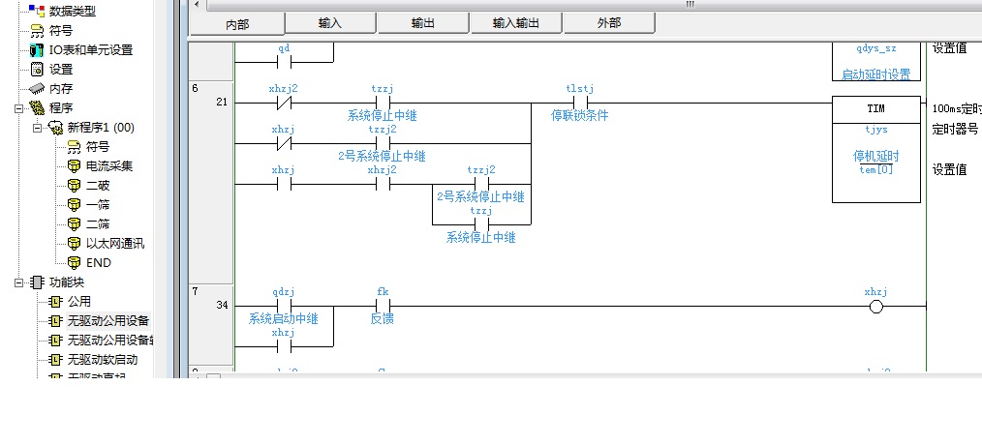Screen dimensions: 982x445
Task: Collapse the 功能块 tree node
Action: point(18,282)
